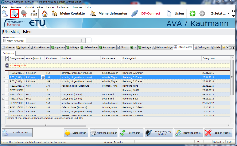The width and height of the screenshot is (237, 146).
Task: Navigate back with the green arrow
Action: tap(192, 14)
